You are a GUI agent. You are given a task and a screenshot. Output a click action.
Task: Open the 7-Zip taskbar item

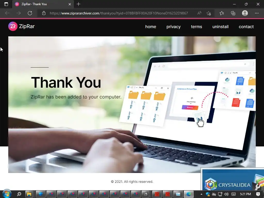click(x=145, y=194)
